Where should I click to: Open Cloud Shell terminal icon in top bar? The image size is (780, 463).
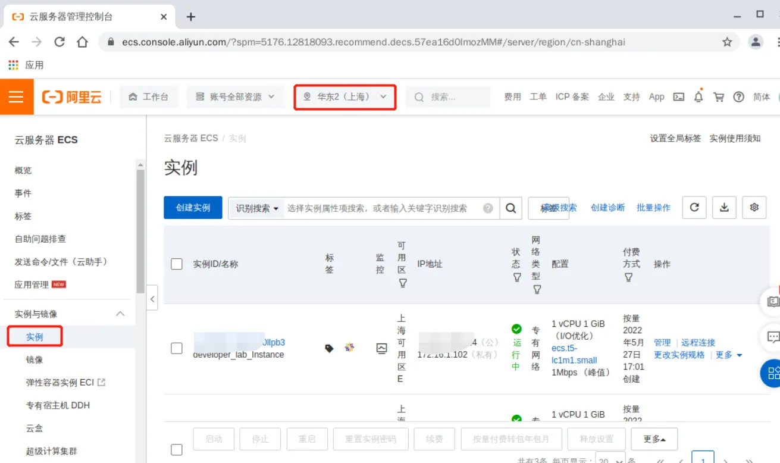coord(678,96)
